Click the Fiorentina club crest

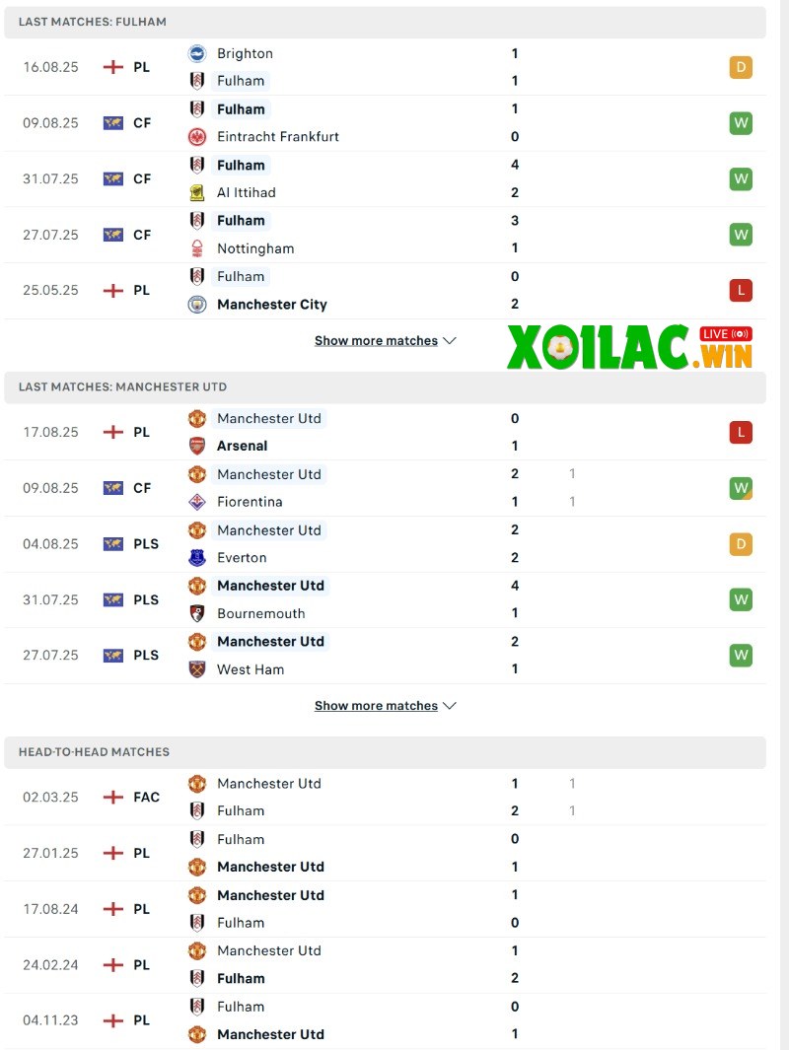coord(197,502)
